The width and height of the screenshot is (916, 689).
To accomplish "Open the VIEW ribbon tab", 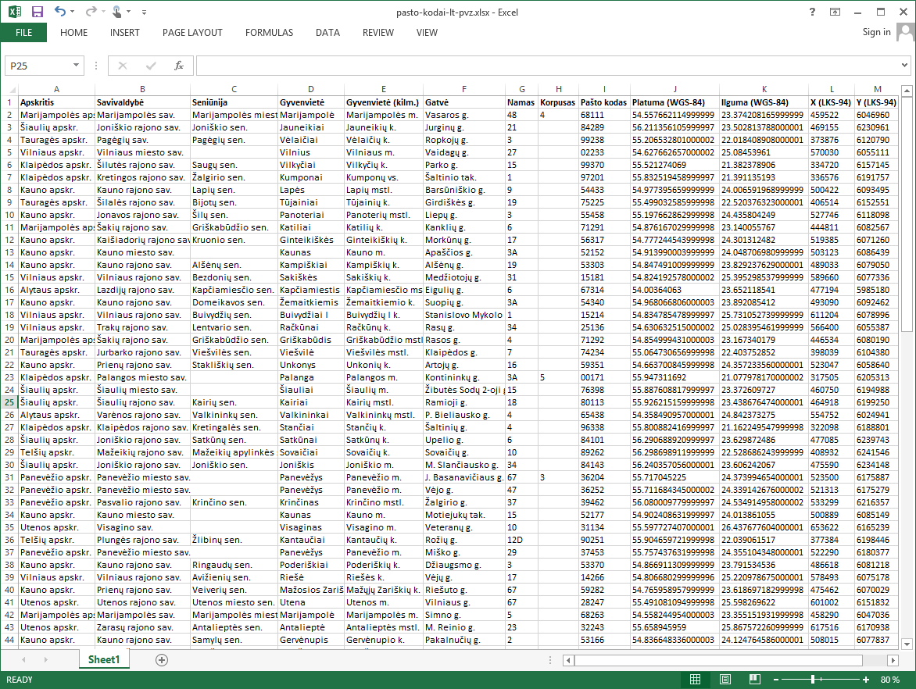I will pyautogui.click(x=427, y=33).
